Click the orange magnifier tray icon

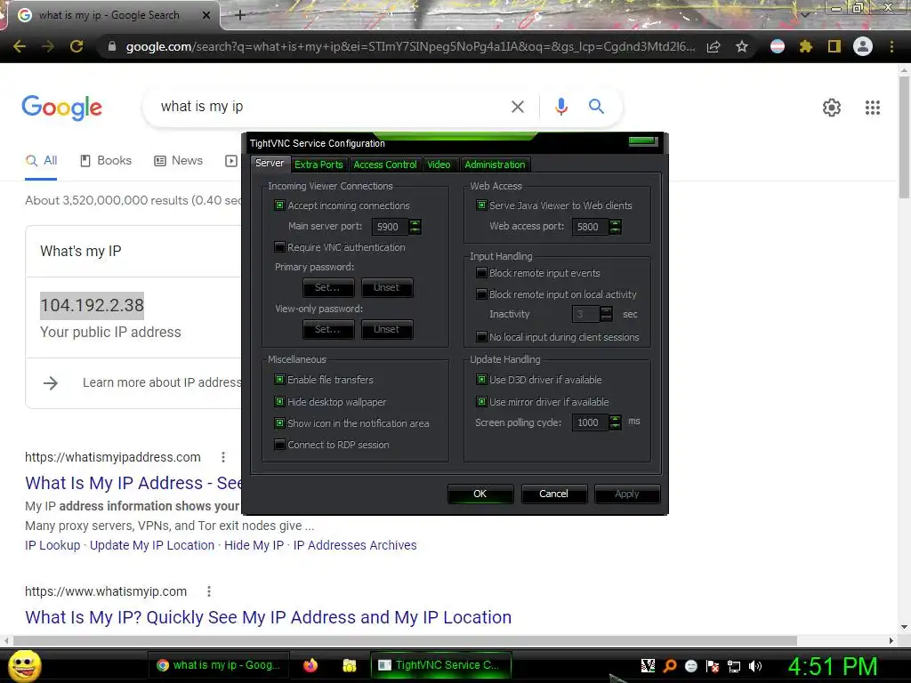point(670,665)
